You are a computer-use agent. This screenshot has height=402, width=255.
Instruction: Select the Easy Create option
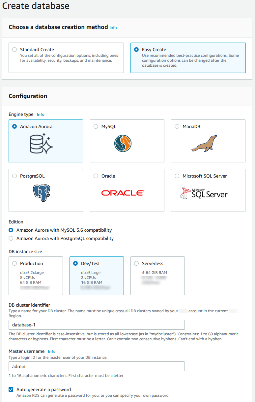point(136,50)
